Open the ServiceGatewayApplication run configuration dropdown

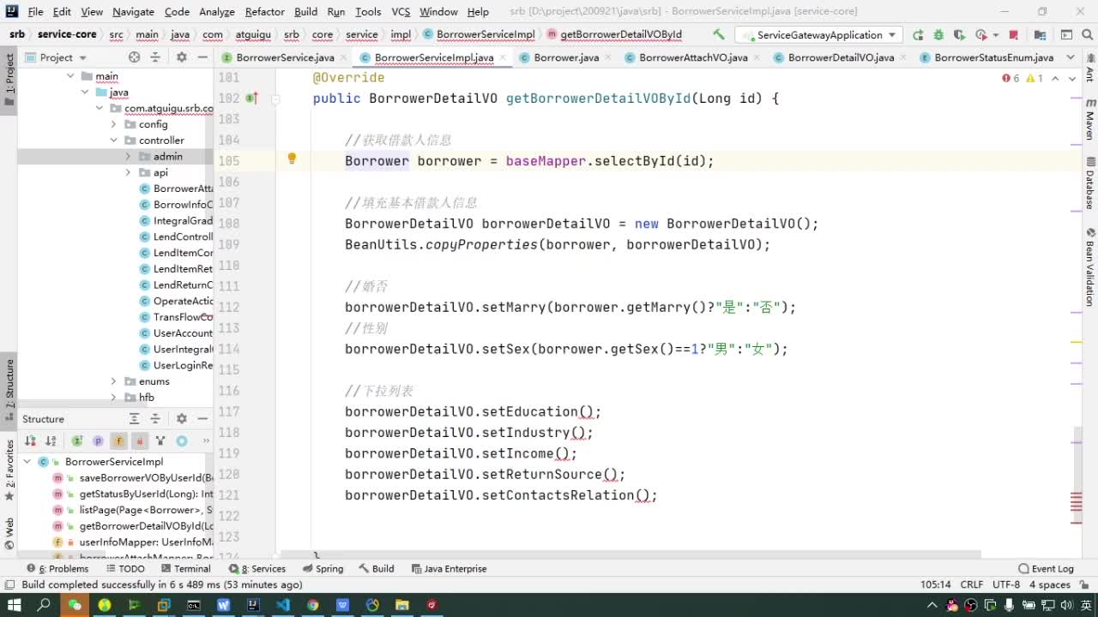point(819,35)
